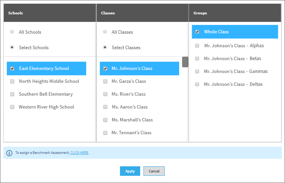Choose the Select Schools radio option
Viewport: 285px width, 183px height.
12,47
